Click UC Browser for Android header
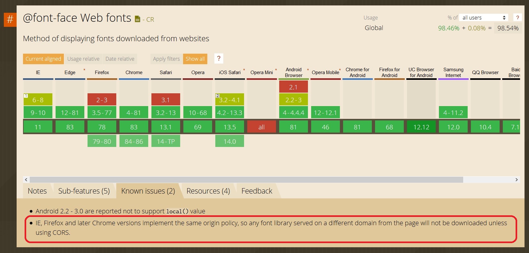Image resolution: width=529 pixels, height=253 pixels. coord(421,73)
